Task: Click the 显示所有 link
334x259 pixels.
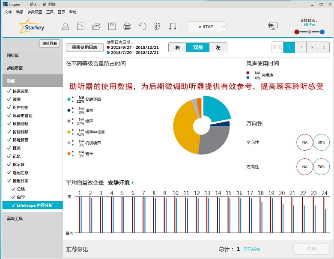Action: click(252, 249)
